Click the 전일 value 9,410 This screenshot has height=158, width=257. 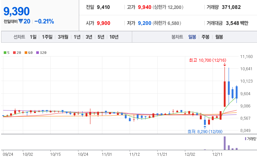103,7
